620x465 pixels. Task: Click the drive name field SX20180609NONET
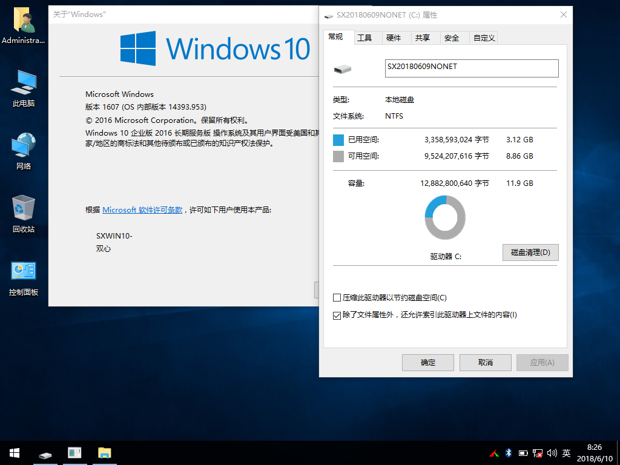471,68
